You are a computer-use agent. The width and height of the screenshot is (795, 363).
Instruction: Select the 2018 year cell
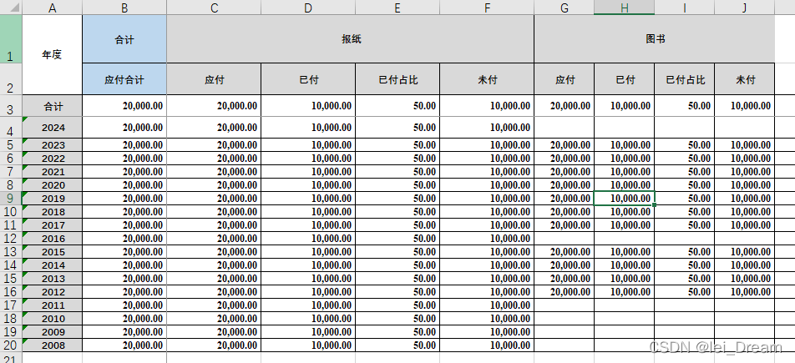53,211
